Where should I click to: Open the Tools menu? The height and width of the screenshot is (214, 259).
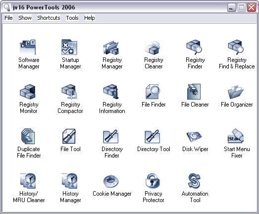click(72, 18)
